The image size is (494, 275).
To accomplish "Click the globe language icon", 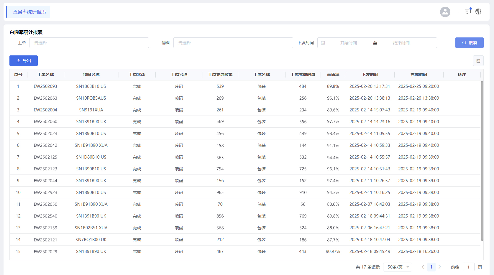I will (x=478, y=11).
